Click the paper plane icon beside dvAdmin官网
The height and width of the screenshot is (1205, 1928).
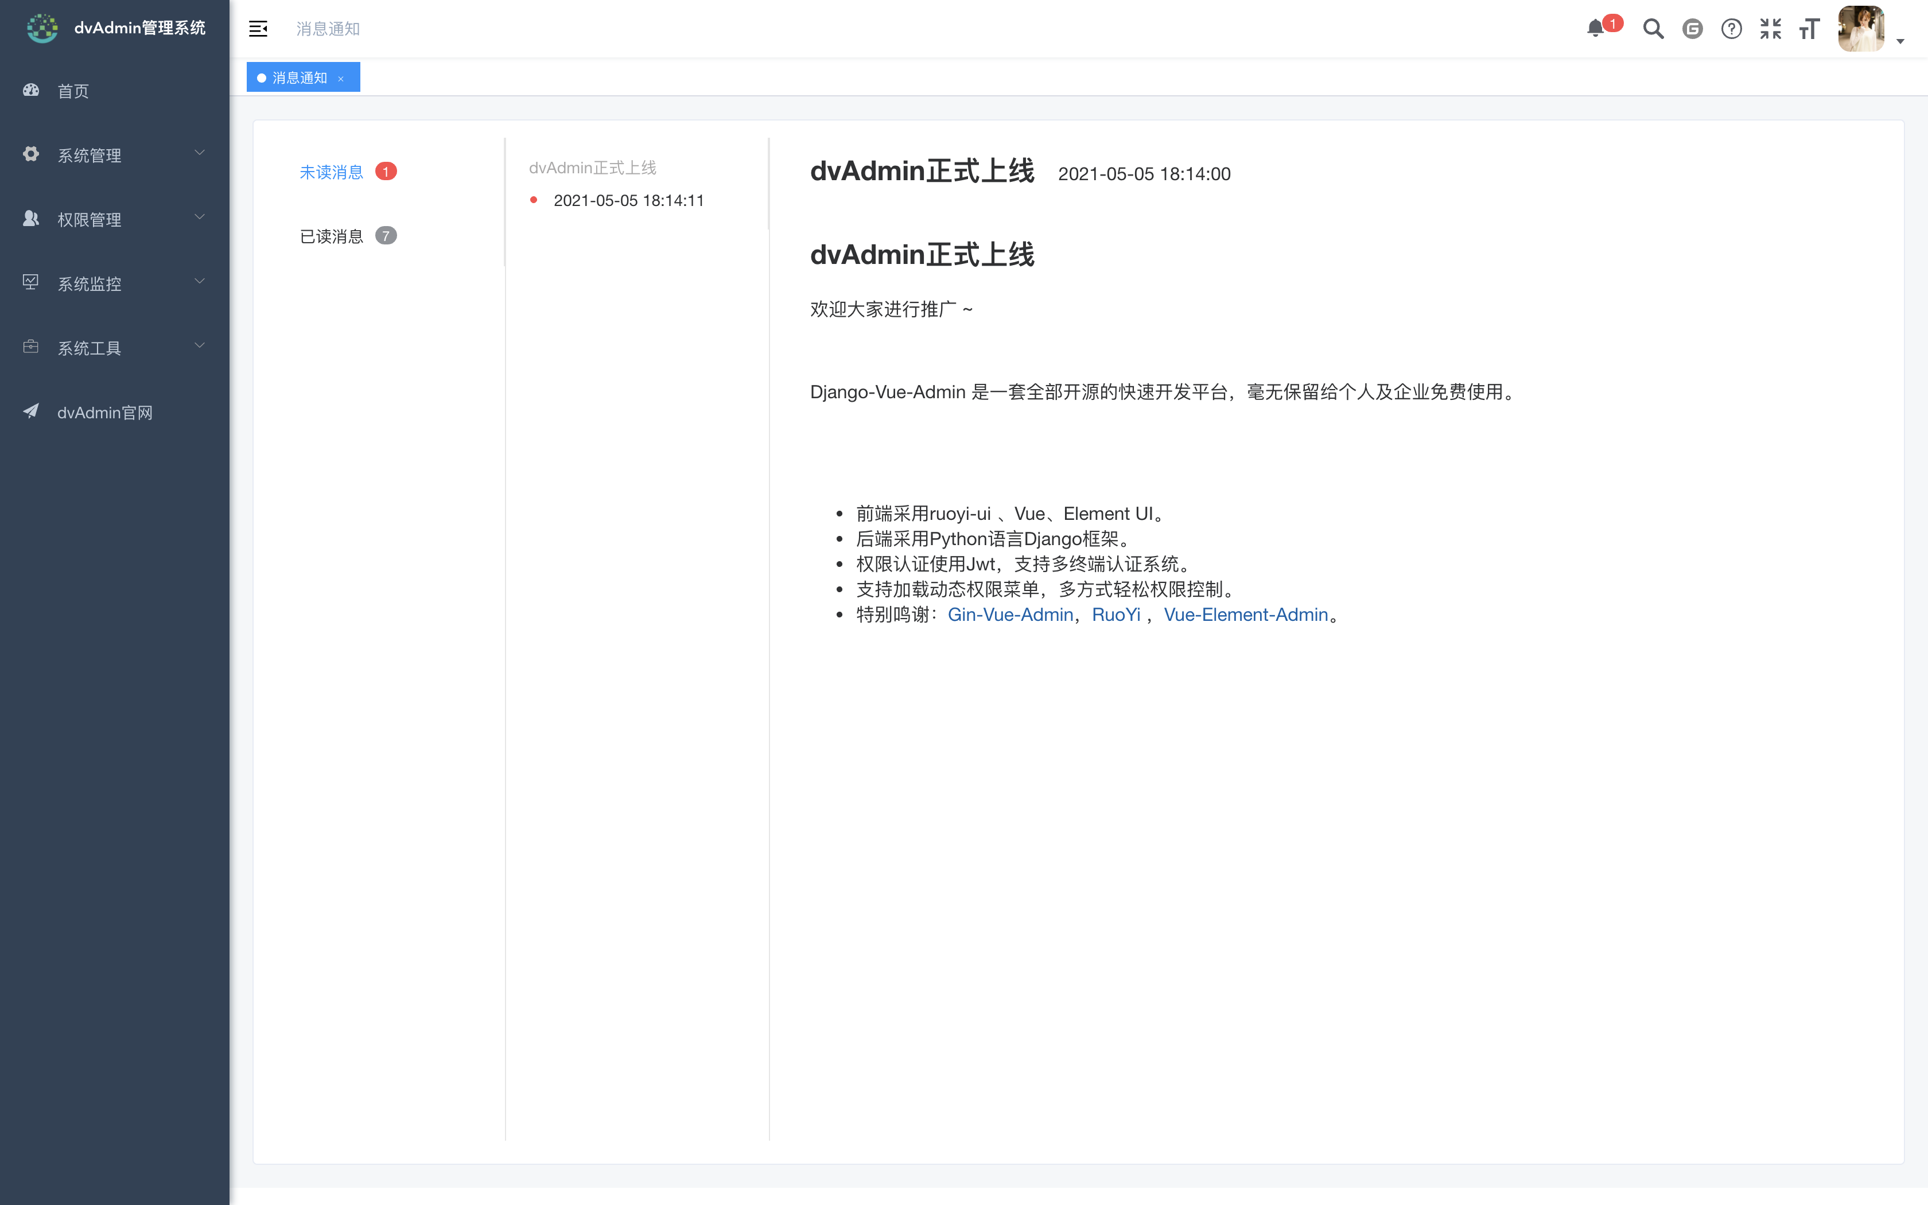tap(30, 411)
